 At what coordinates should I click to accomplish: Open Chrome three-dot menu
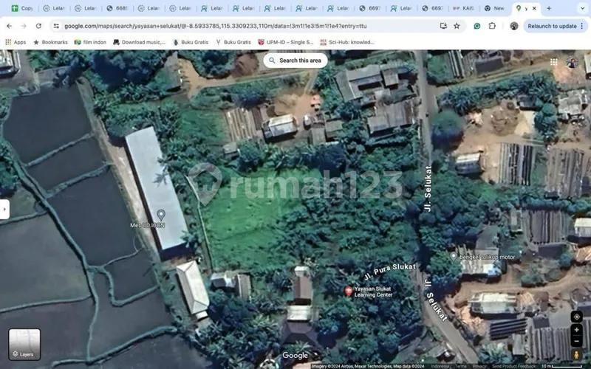[x=582, y=26]
